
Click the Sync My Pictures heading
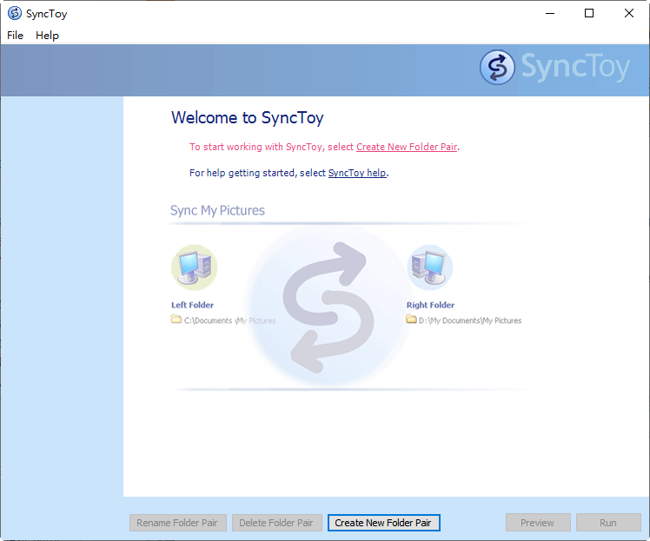(x=217, y=210)
